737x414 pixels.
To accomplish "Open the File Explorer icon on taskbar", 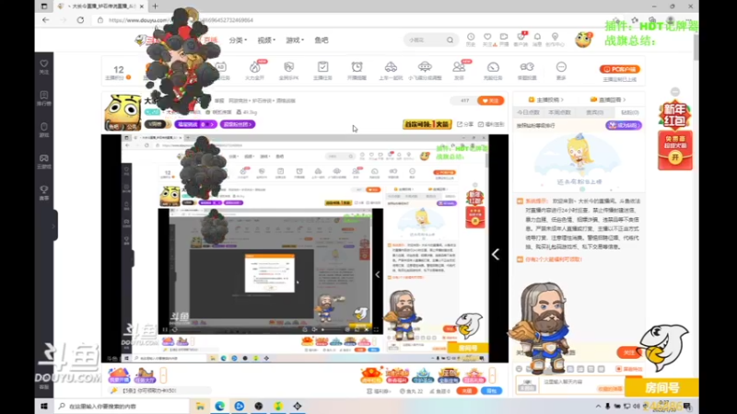I will click(200, 406).
